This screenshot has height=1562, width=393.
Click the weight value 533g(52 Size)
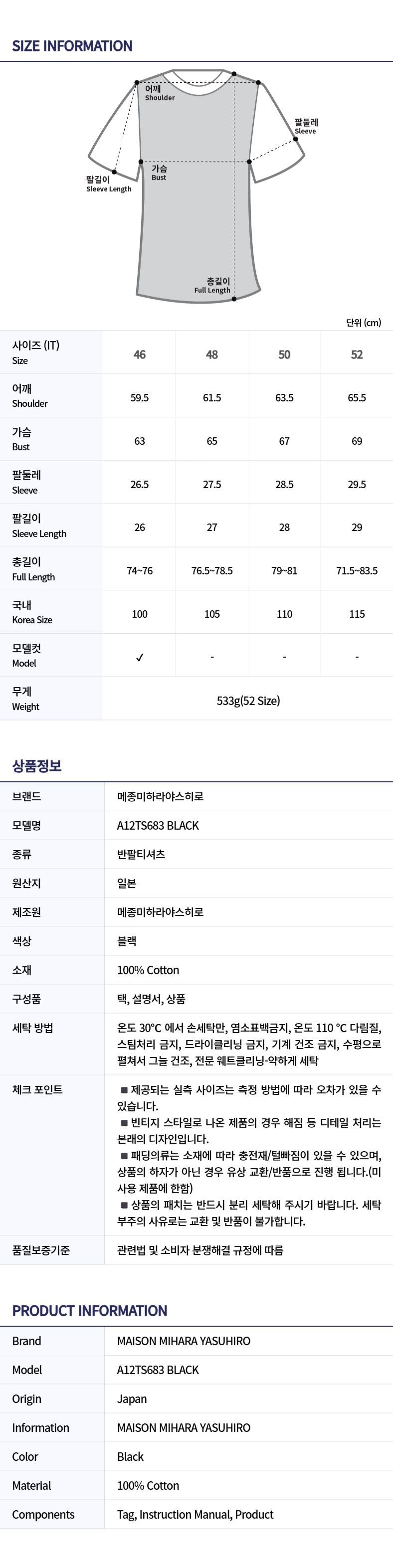(248, 701)
